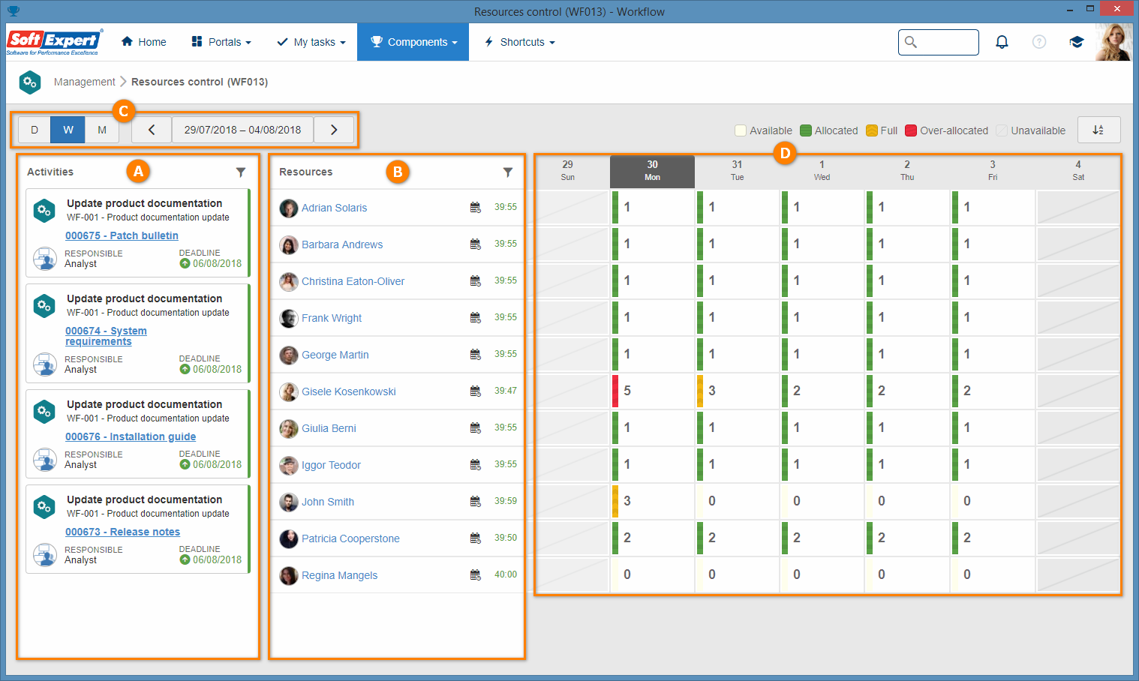Click the sort order button

point(1098,130)
